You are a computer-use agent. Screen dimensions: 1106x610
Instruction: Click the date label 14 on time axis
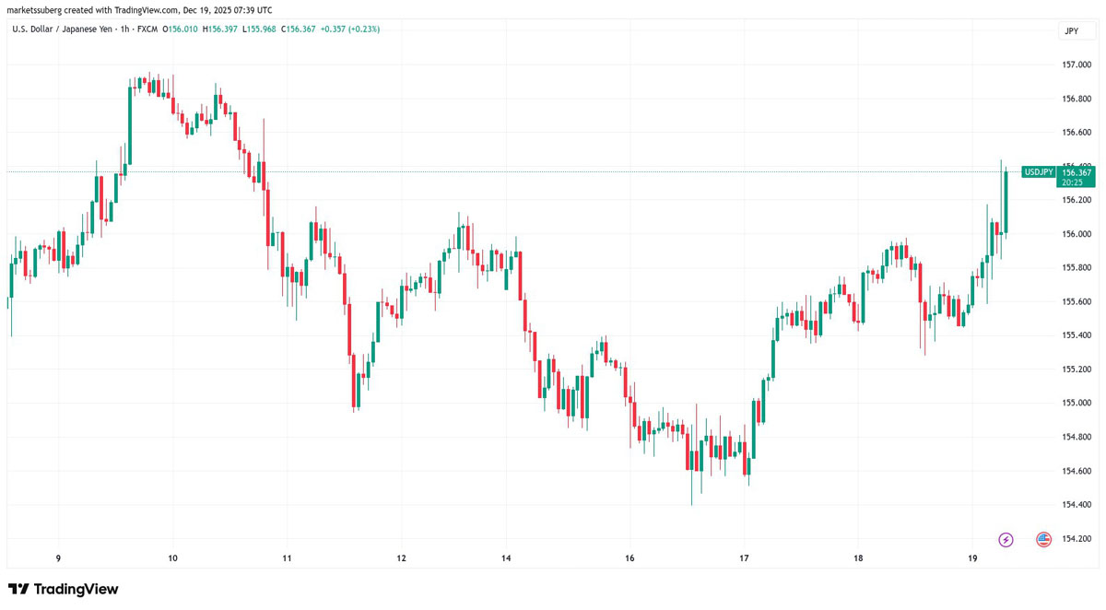(x=506, y=558)
